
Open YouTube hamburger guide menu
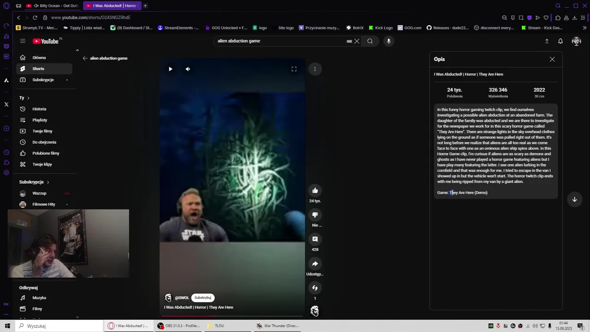coord(23,41)
